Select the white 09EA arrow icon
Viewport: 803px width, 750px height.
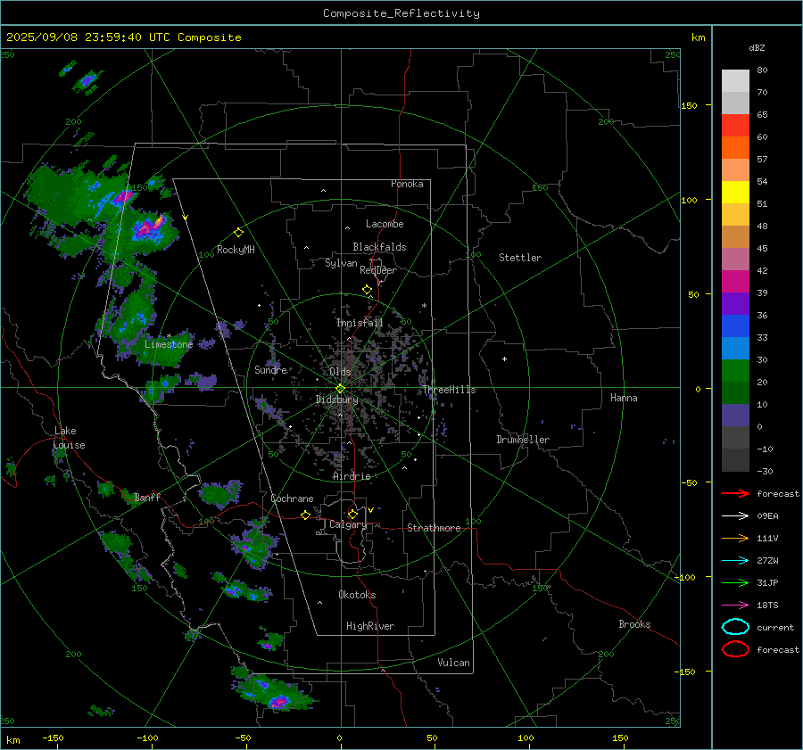point(735,516)
